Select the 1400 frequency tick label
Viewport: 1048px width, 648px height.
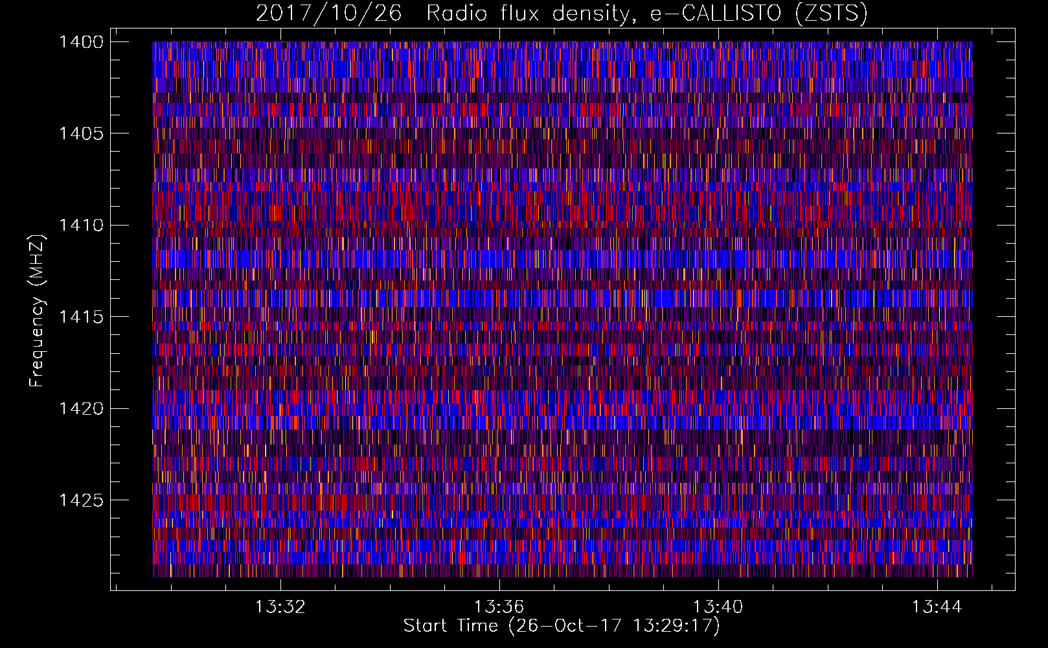point(81,42)
